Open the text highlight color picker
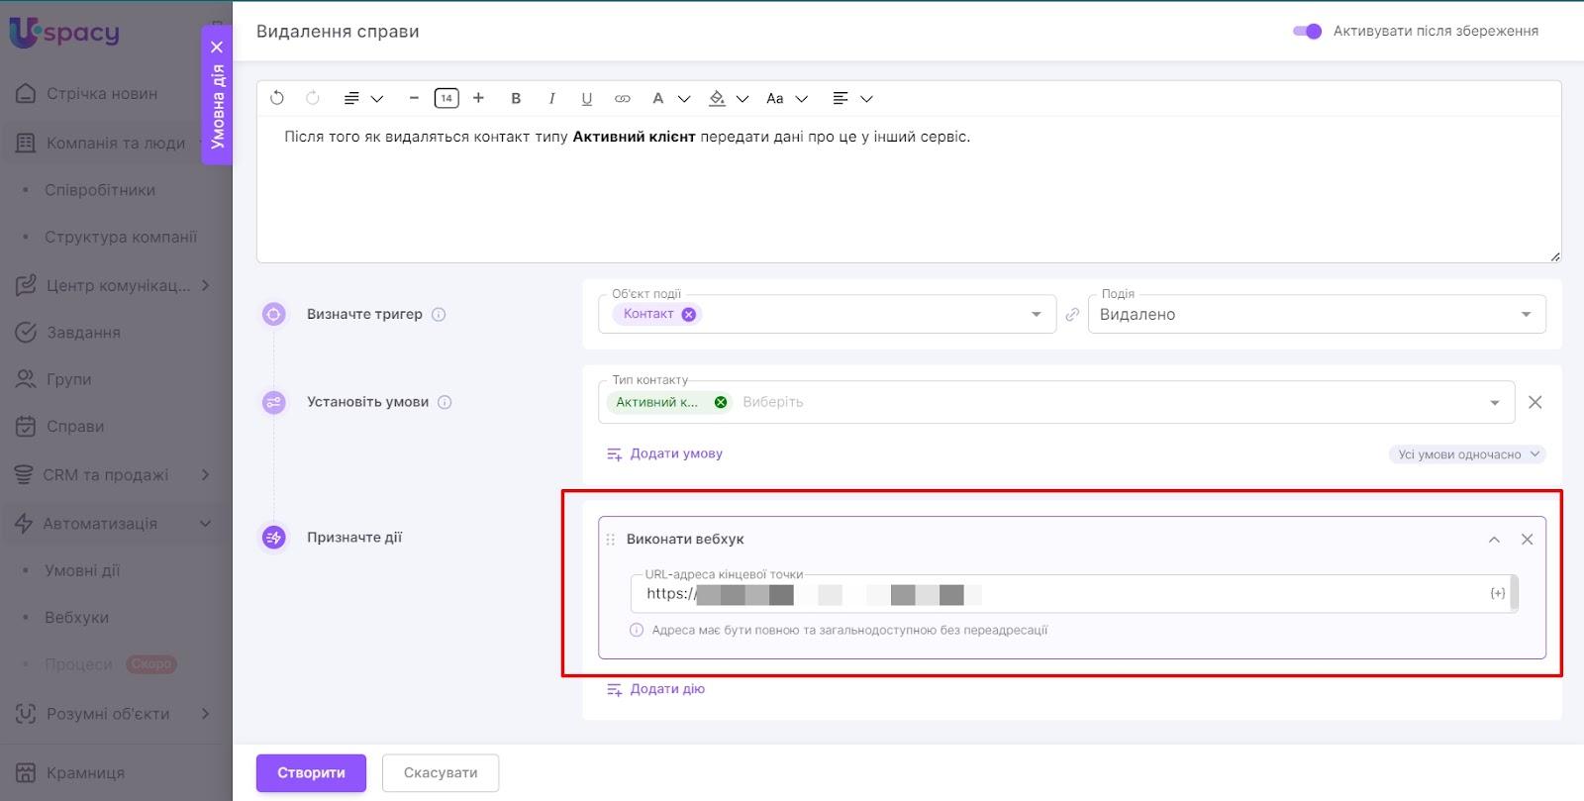 [718, 98]
